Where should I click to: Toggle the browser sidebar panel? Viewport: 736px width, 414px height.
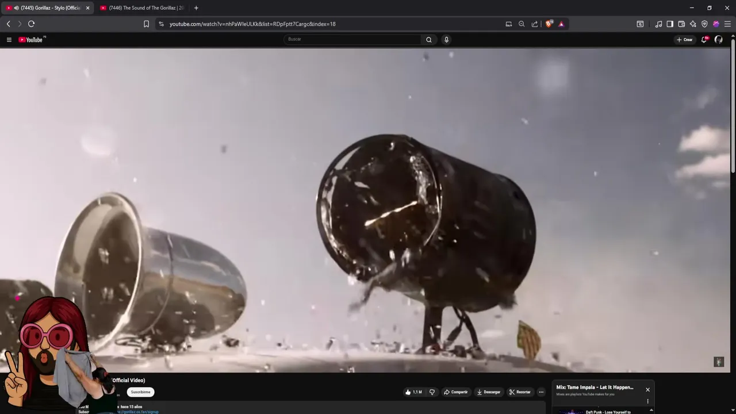point(670,24)
